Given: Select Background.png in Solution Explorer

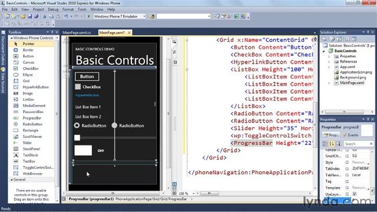Looking at the screenshot, I should click(353, 77).
